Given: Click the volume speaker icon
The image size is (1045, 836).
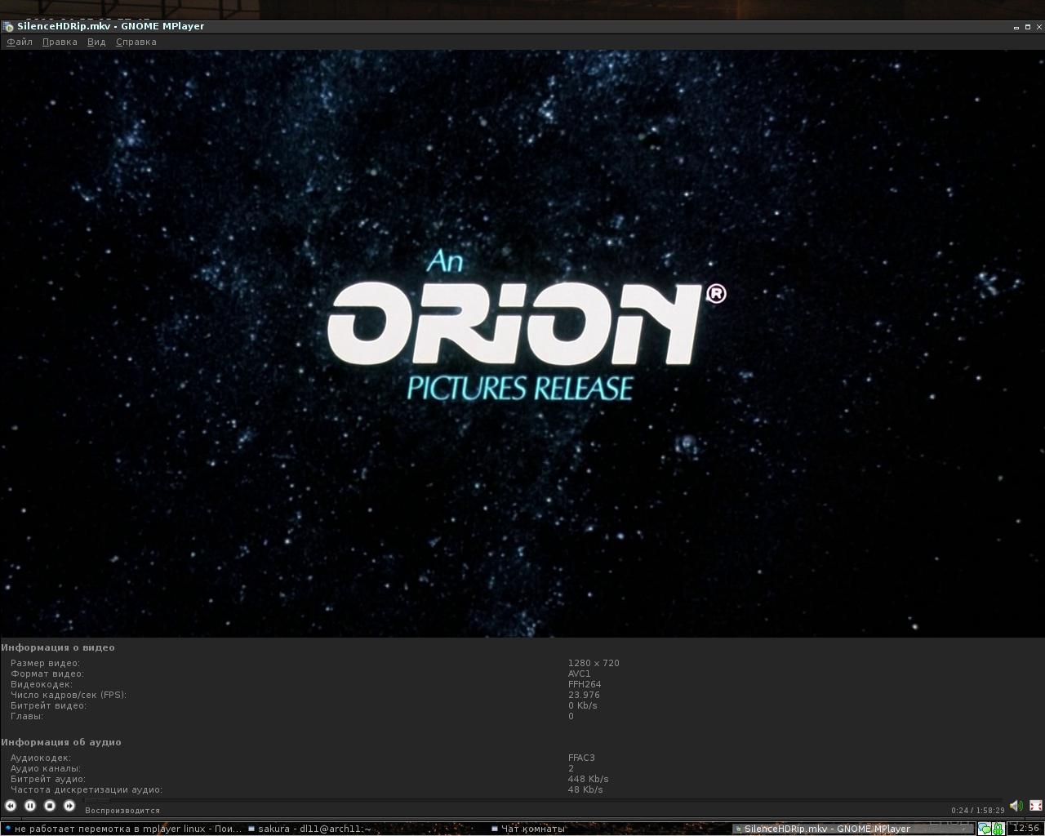Looking at the screenshot, I should [x=1016, y=806].
